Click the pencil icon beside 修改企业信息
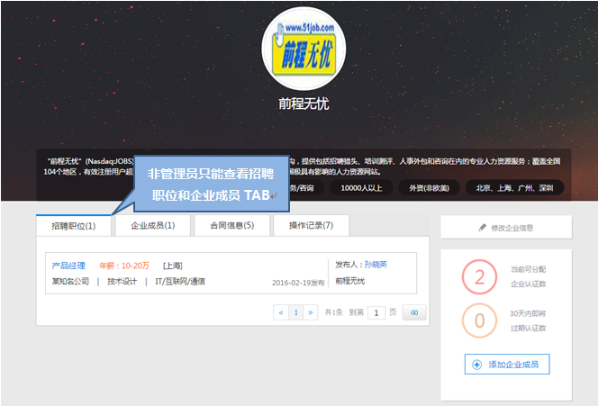 click(483, 228)
